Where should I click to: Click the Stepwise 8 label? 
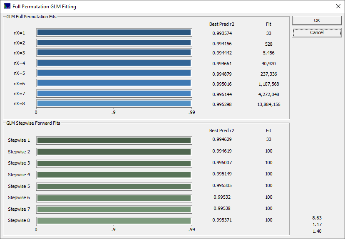pyautogui.click(x=19, y=220)
